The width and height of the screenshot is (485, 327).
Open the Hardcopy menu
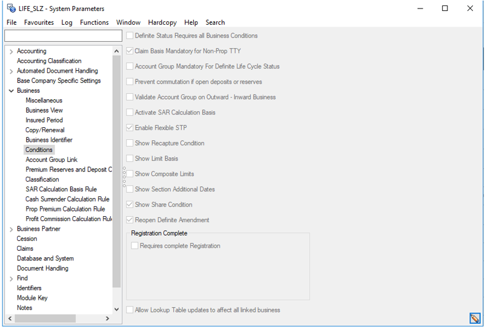click(x=162, y=22)
